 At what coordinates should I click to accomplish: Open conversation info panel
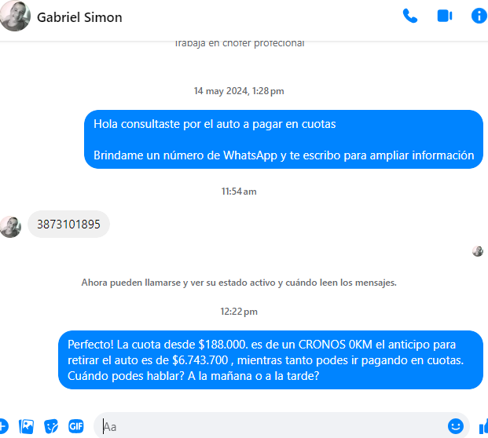tap(479, 16)
